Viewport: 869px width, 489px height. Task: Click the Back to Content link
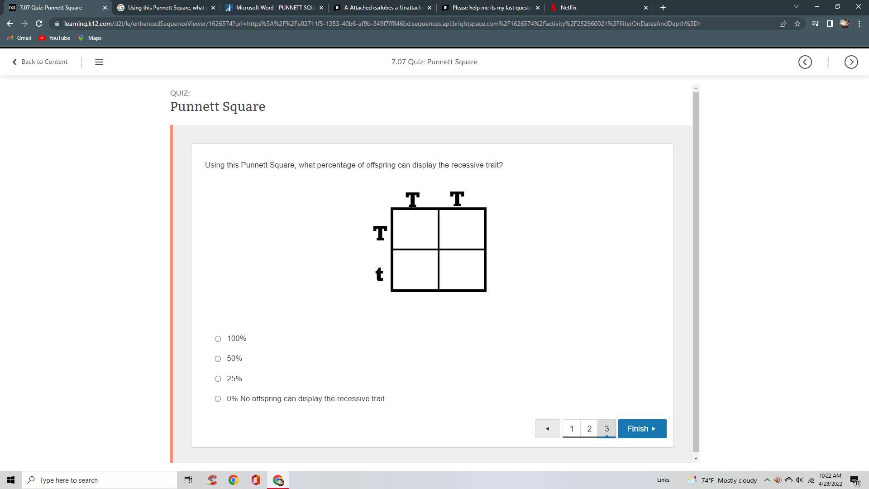40,62
